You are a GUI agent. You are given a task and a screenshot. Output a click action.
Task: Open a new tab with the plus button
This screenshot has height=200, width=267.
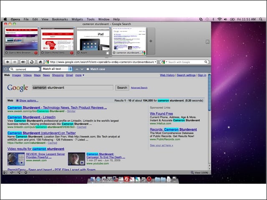click(151, 41)
